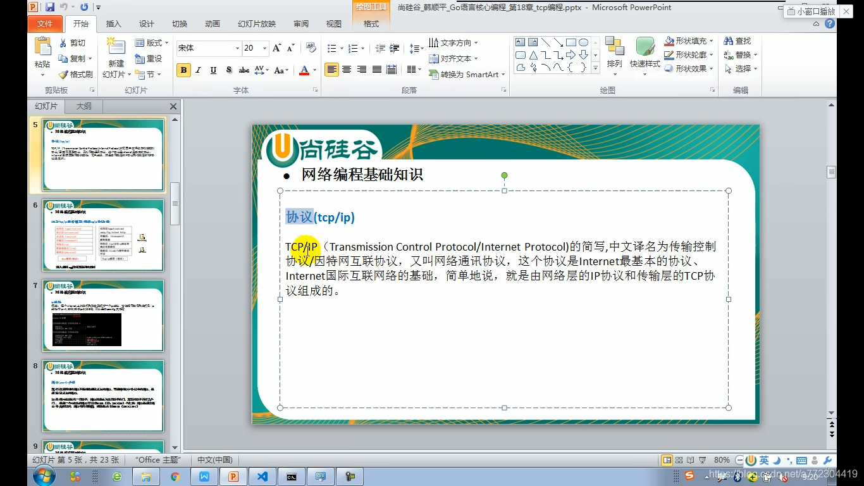Click Visual Studio Code in the taskbar
This screenshot has width=864, height=486.
(262, 477)
